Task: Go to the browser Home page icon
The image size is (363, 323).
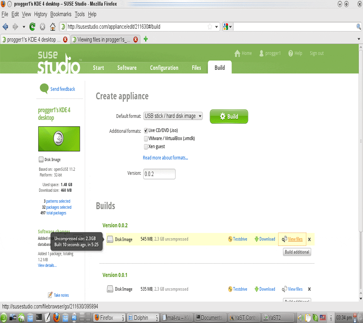Action: pyautogui.click(x=53, y=27)
